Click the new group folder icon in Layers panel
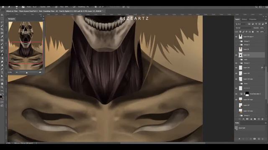Viewport: 268px width, 150px height. (255, 119)
